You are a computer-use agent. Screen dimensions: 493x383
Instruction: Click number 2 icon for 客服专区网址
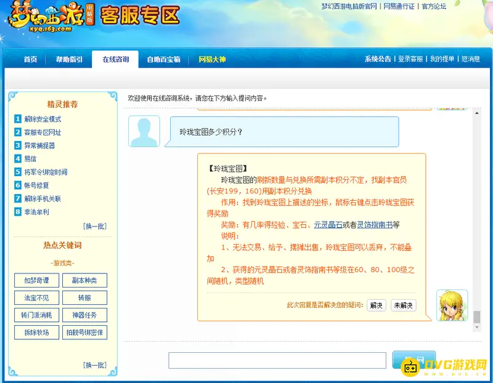pos(18,132)
